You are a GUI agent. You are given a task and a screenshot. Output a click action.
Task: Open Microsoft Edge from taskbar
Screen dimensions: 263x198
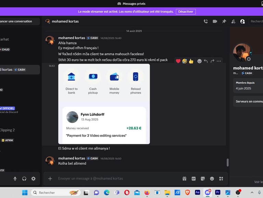[x=107, y=193]
